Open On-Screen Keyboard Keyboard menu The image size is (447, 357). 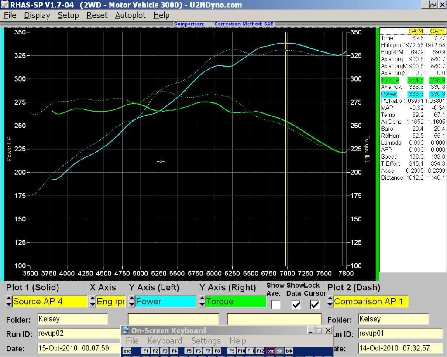tap(165, 341)
